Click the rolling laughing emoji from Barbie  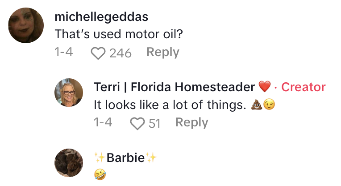[x=99, y=175]
